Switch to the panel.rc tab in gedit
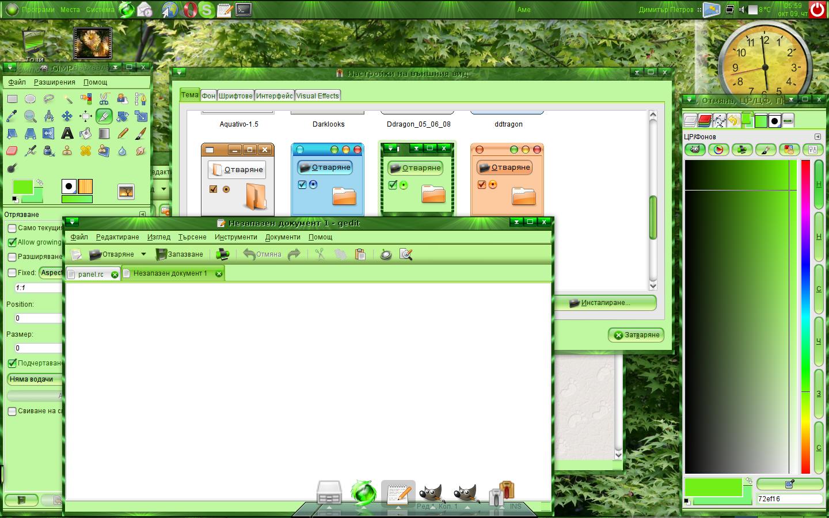Viewport: 829px width, 518px height. coord(93,274)
